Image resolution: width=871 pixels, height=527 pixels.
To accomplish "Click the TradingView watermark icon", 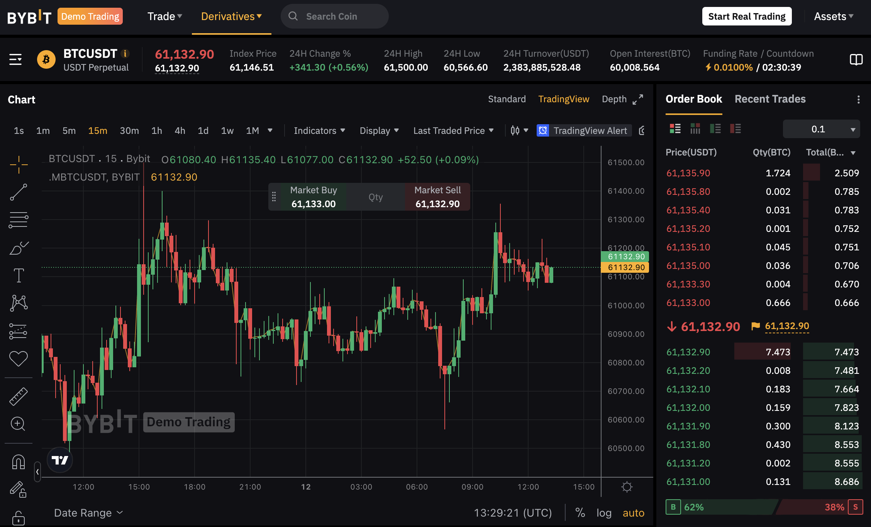I will (x=60, y=460).
